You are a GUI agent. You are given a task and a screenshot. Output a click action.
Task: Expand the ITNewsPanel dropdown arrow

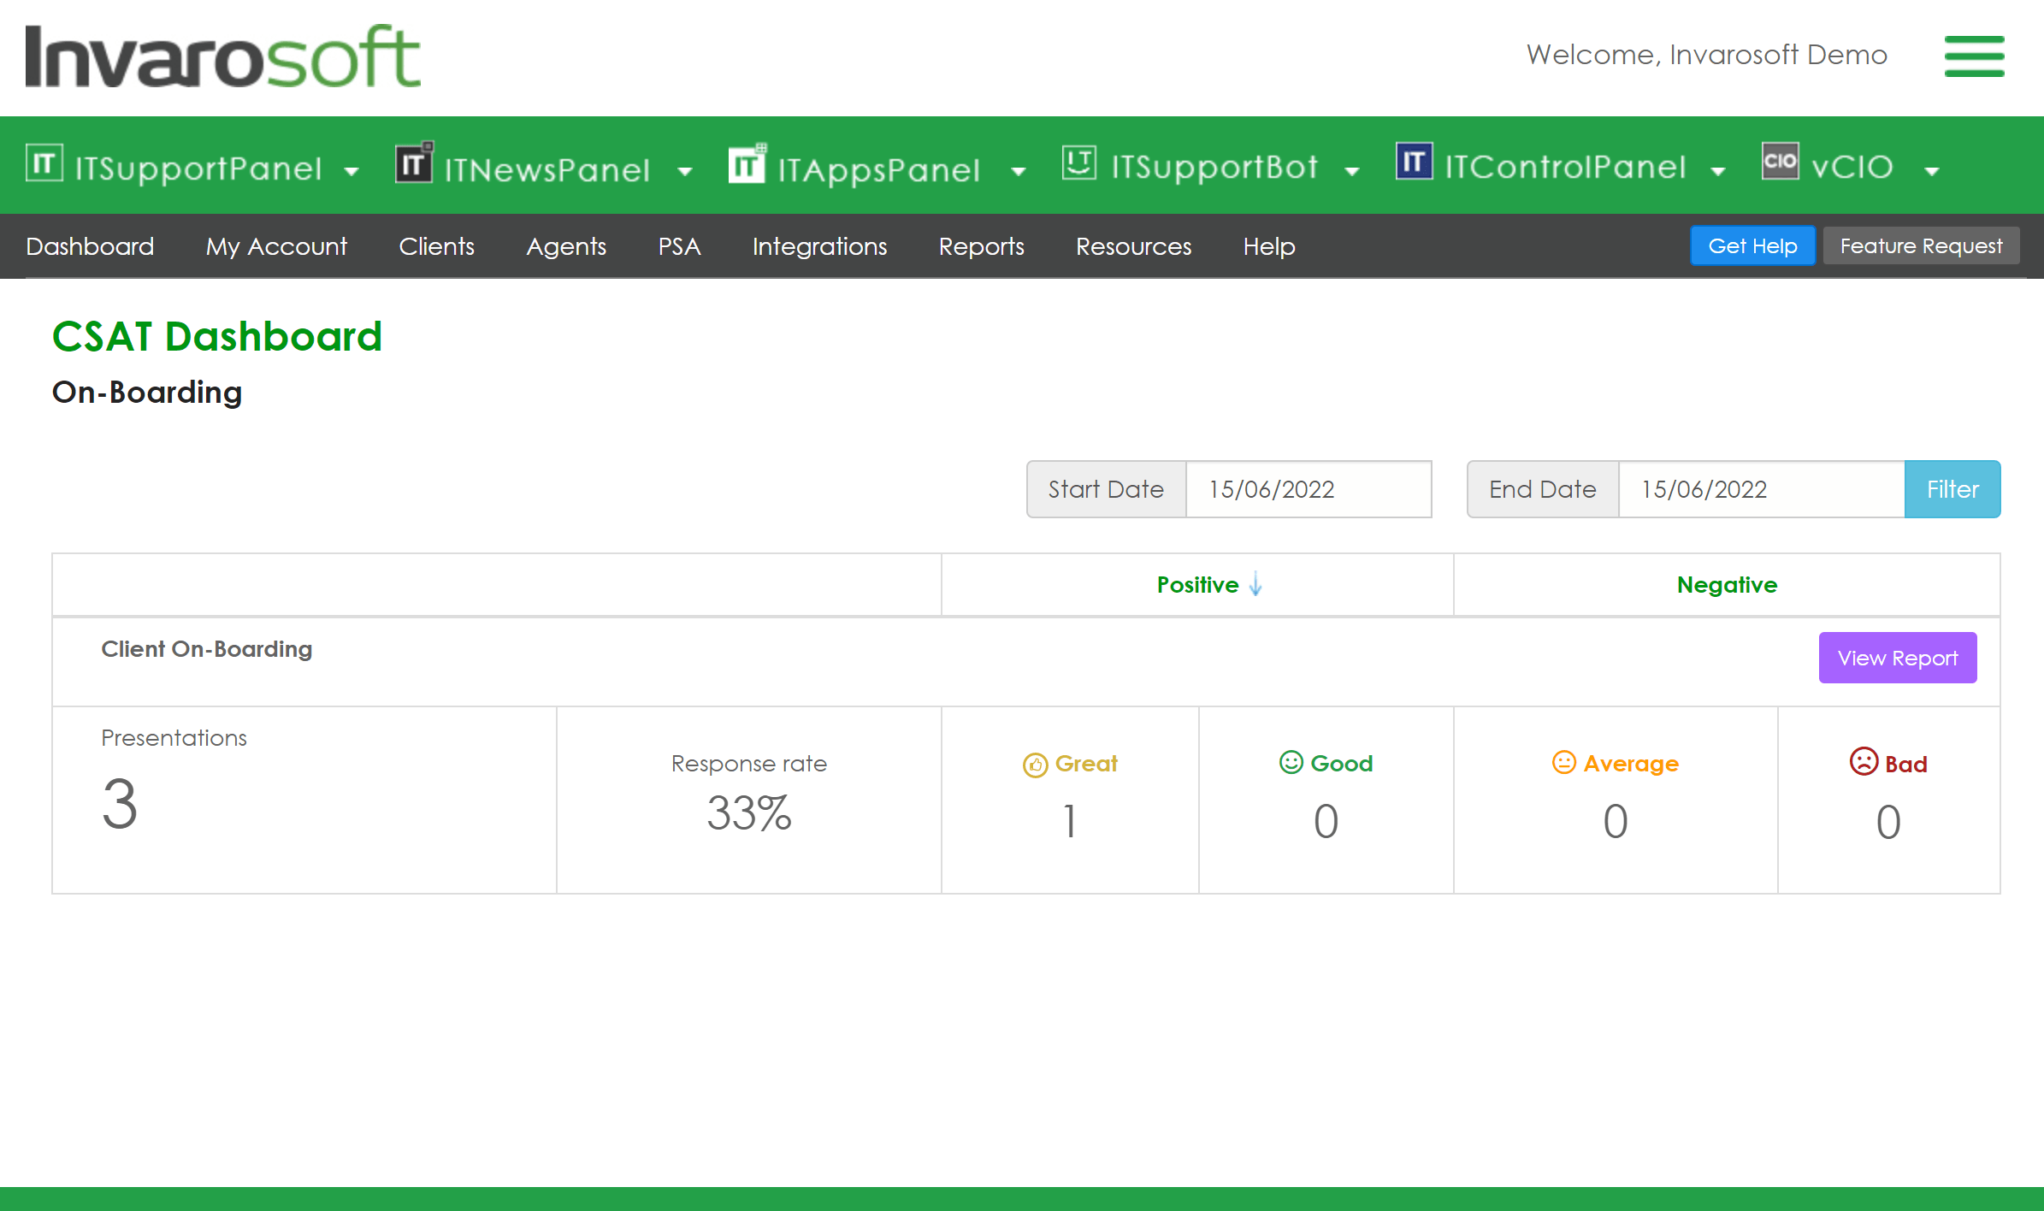(684, 172)
